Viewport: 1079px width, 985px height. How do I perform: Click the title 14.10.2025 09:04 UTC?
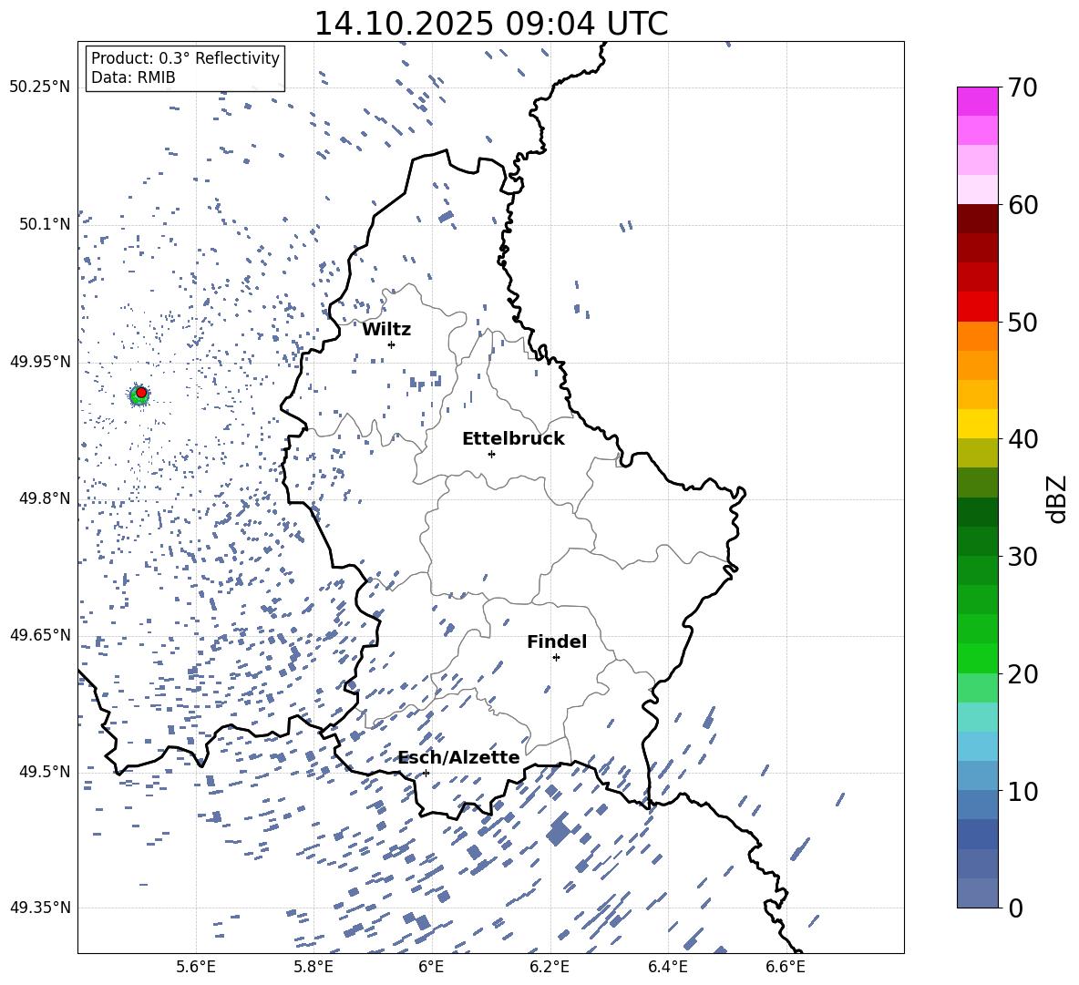point(491,24)
